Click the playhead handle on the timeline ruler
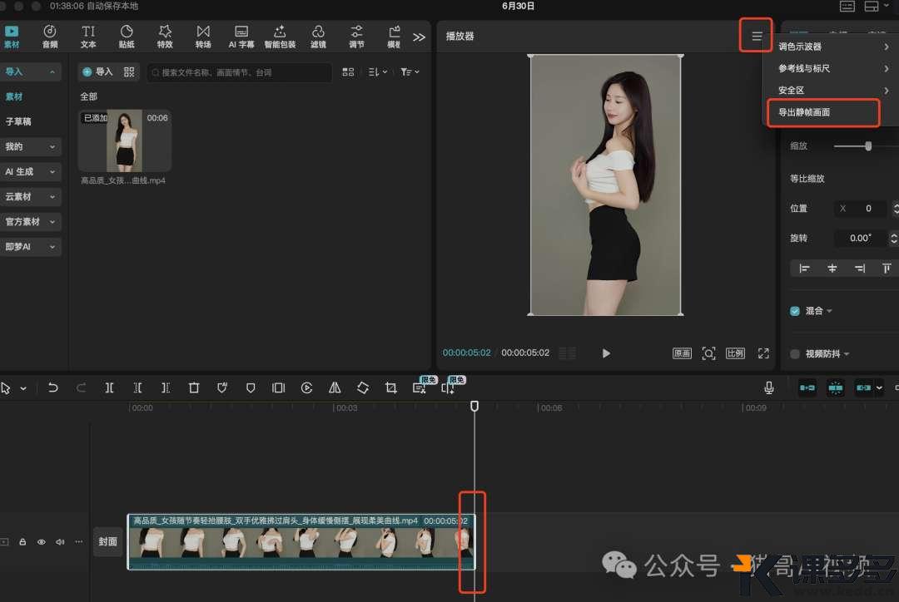 [474, 406]
